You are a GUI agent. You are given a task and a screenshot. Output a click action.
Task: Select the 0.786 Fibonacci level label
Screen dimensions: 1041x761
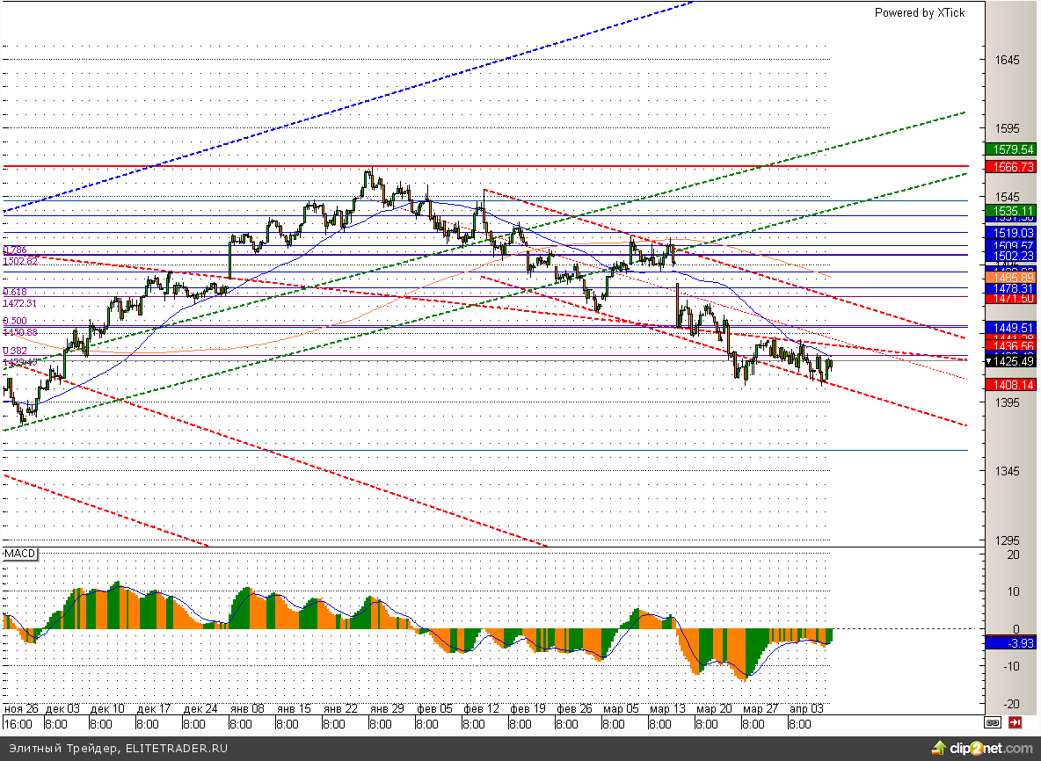(14, 250)
